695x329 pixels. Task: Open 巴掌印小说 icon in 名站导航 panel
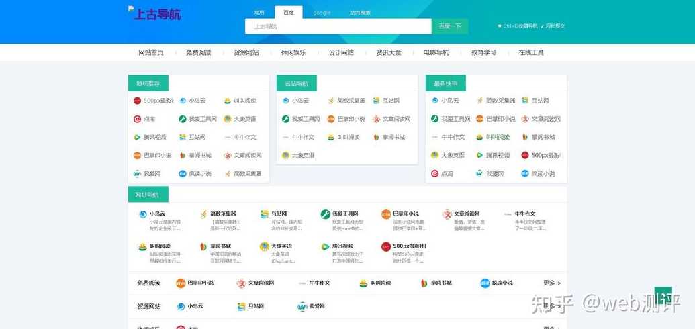[x=331, y=119]
